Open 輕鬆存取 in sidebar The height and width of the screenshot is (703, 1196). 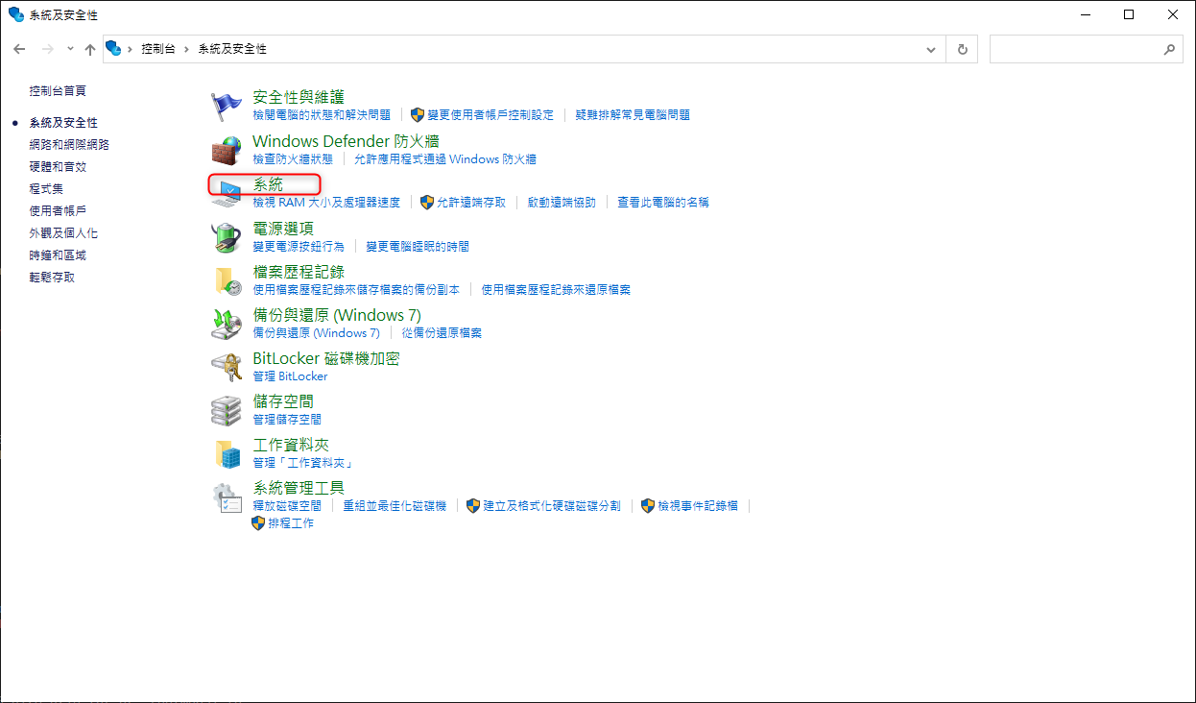[x=52, y=278]
